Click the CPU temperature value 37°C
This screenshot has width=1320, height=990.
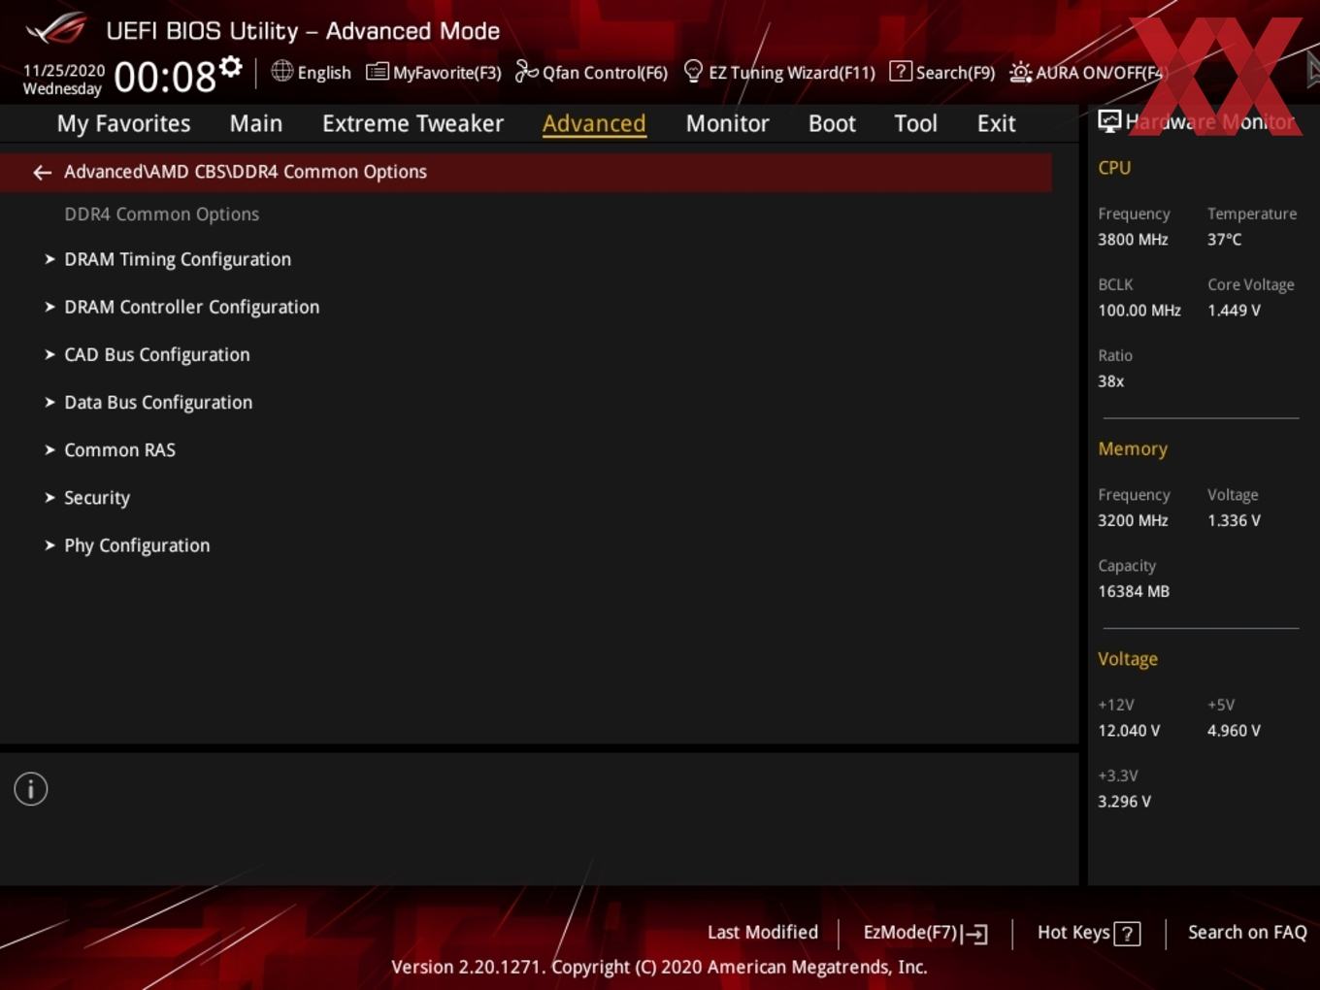pyautogui.click(x=1224, y=240)
